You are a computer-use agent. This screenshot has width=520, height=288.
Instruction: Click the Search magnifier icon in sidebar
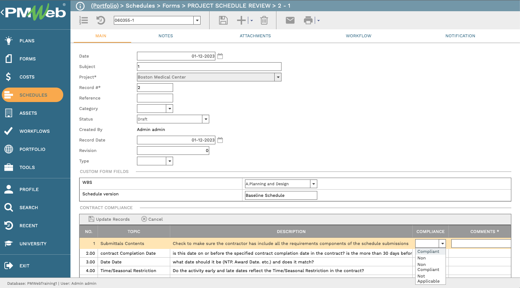click(9, 207)
